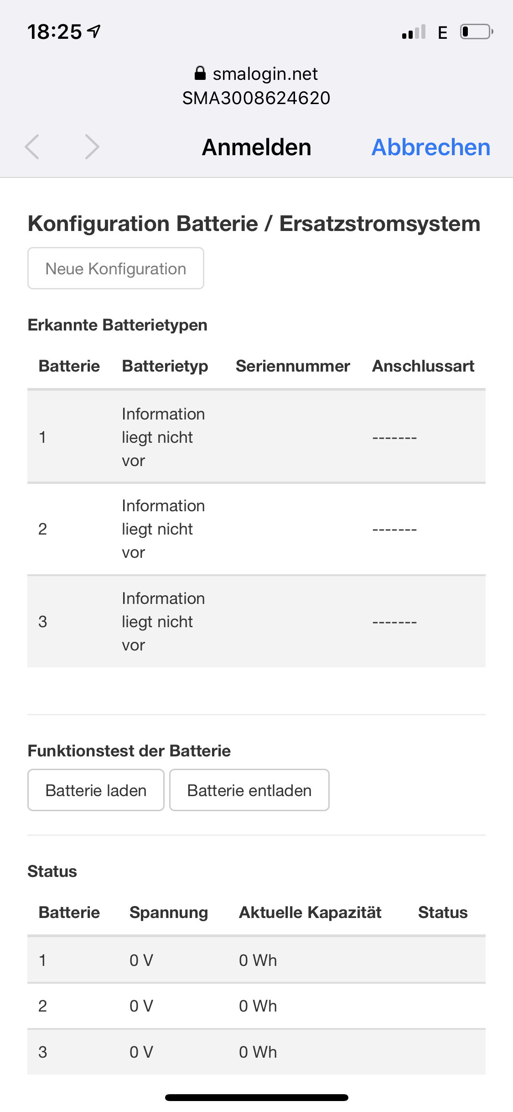This screenshot has width=513, height=1112.
Task: Click the Neue Konfiguration button
Action: coord(116,268)
